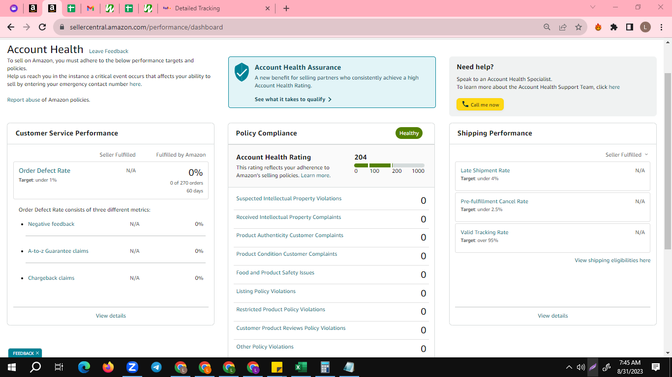This screenshot has width=672, height=377.
Task: Open a new tab with plus button
Action: pos(286,8)
